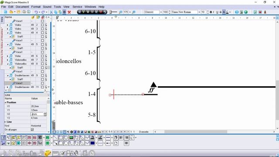
Task: Open the Windows menu
Action: pyautogui.click(x=90, y=7)
